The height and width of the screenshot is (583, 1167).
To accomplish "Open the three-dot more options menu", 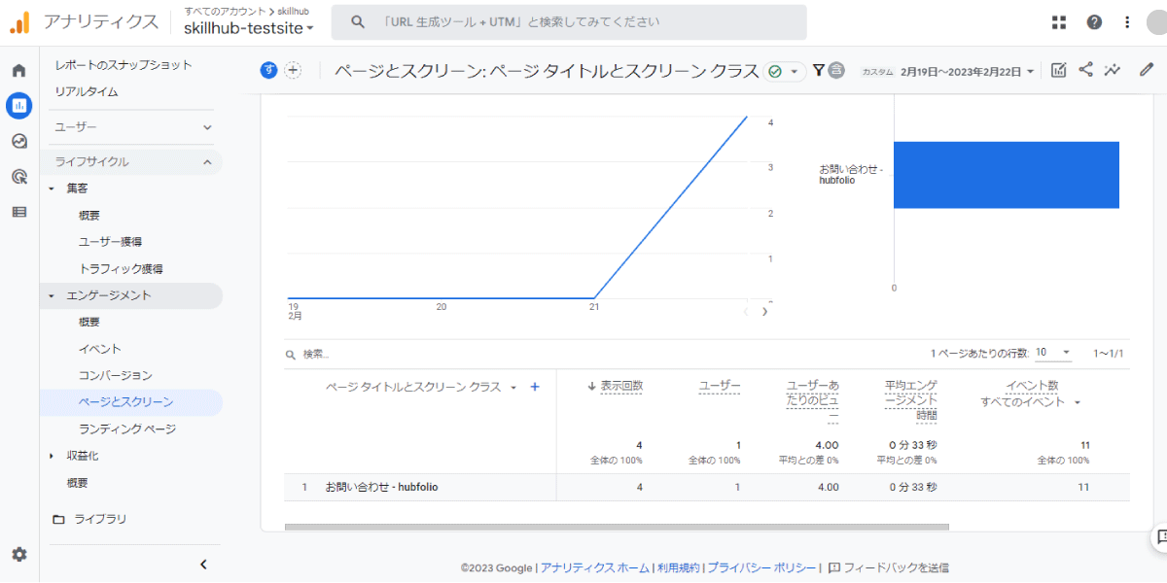I will tap(1127, 22).
